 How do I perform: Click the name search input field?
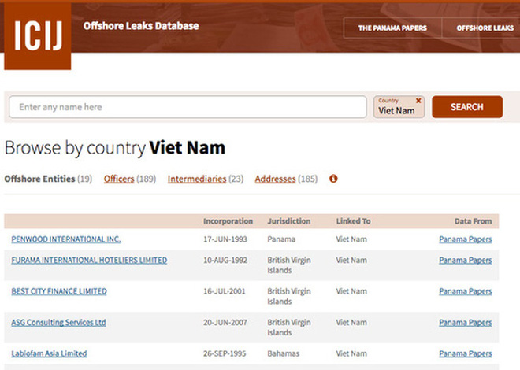tap(188, 107)
